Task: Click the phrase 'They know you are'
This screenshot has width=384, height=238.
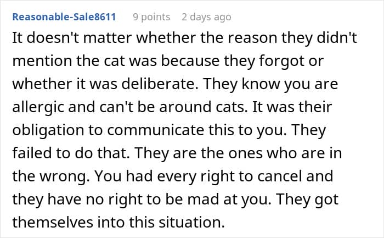Action: [270, 84]
